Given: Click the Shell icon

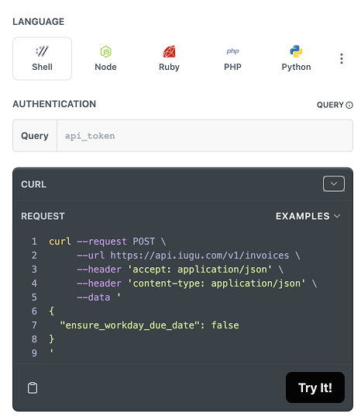Looking at the screenshot, I should click(42, 51).
